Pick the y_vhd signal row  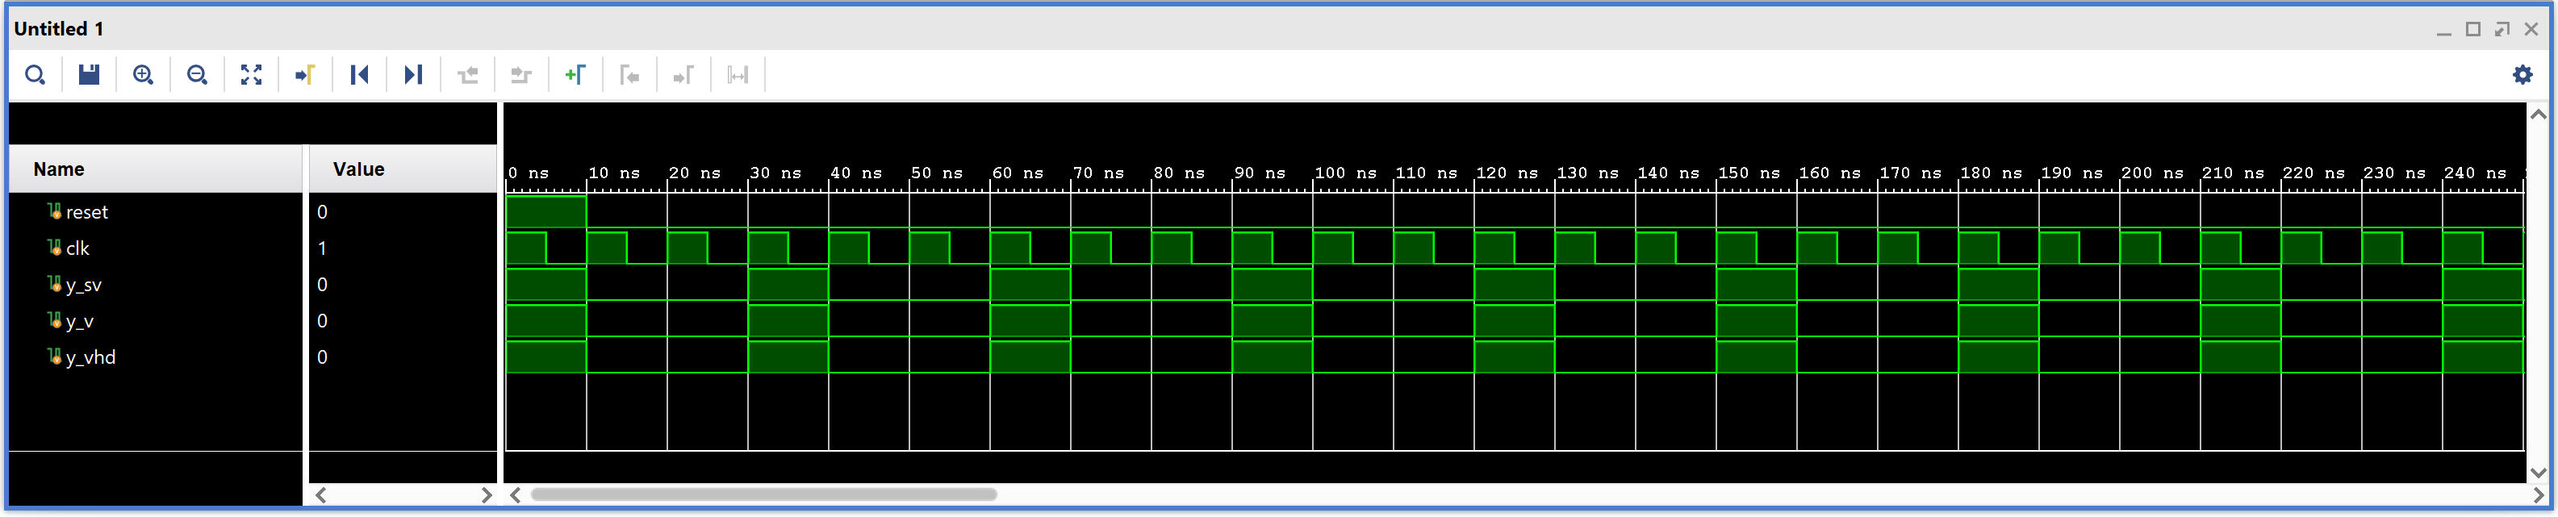pos(90,358)
